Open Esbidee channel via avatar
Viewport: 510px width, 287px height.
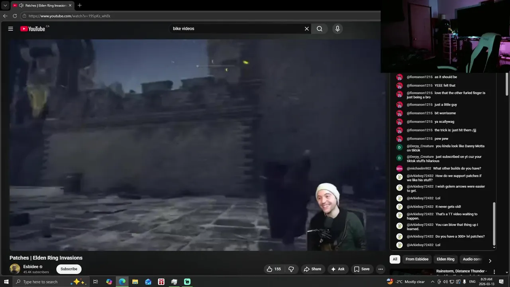pyautogui.click(x=15, y=269)
